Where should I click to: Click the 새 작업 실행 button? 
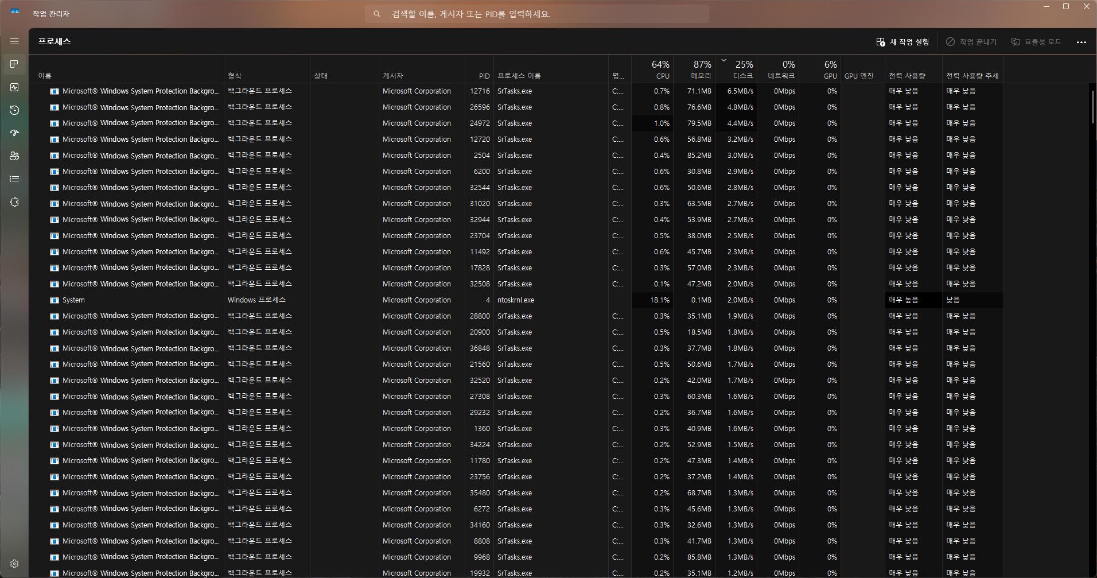903,42
